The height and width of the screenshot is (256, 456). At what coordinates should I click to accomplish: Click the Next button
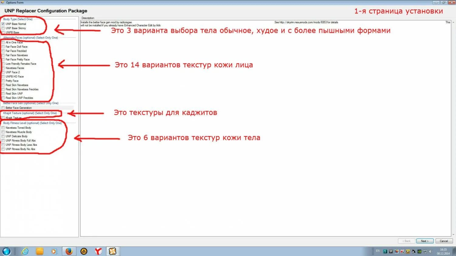(425, 241)
